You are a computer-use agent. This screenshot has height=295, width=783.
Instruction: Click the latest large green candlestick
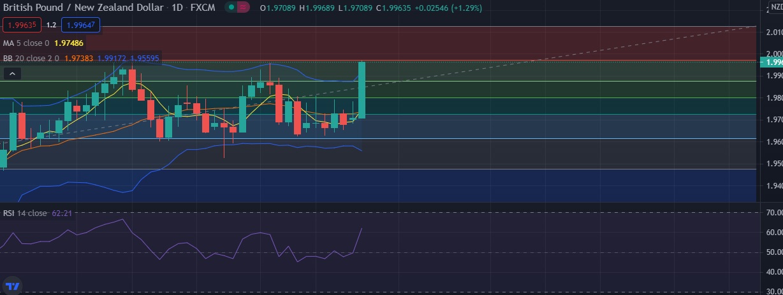(362, 90)
